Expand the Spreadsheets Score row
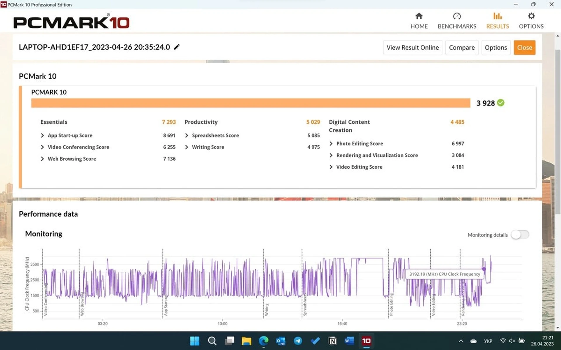Image resolution: width=561 pixels, height=350 pixels. pyautogui.click(x=187, y=135)
